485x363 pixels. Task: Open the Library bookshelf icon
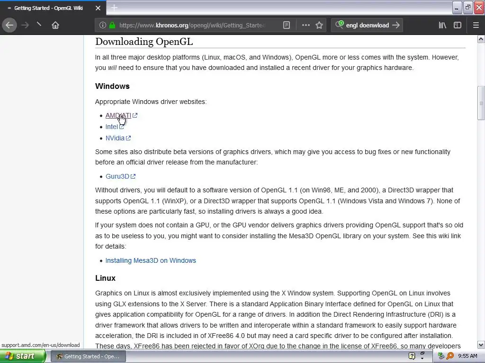pos(442,26)
